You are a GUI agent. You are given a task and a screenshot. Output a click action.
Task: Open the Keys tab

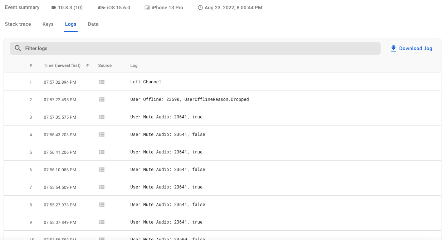click(48, 24)
